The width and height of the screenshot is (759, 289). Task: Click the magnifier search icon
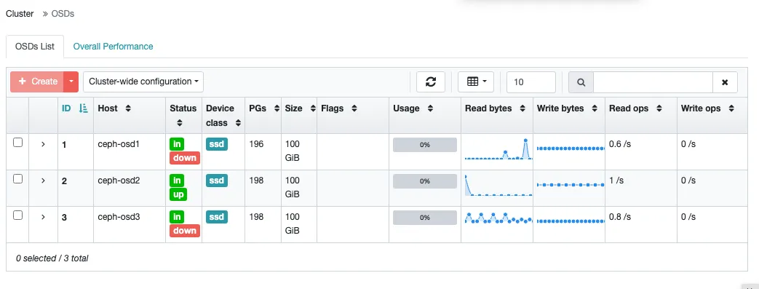581,82
